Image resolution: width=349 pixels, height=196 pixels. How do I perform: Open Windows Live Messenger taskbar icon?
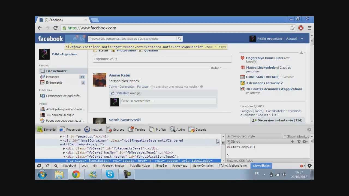93,174
